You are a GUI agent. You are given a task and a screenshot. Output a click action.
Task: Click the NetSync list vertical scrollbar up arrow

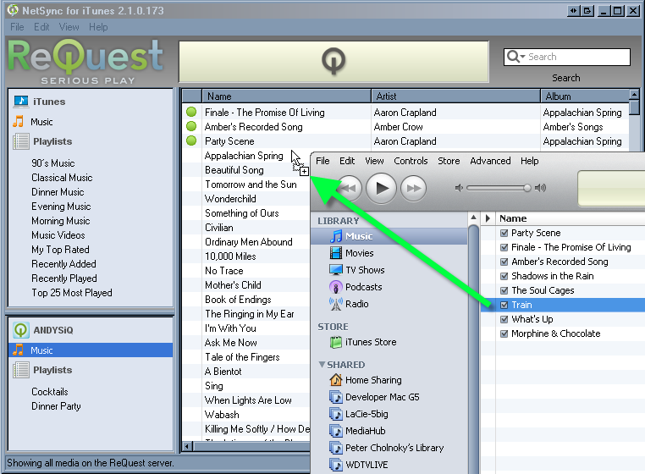pos(634,95)
